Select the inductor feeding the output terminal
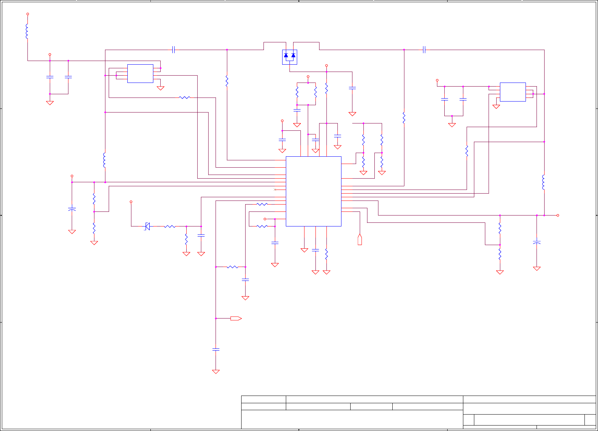The image size is (598, 431). 544,183
